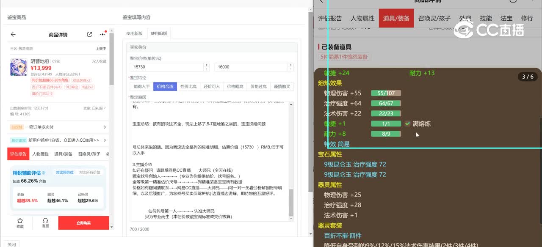
Task: Click the help icon next to 精锐辅助评估
Action: pos(44,173)
